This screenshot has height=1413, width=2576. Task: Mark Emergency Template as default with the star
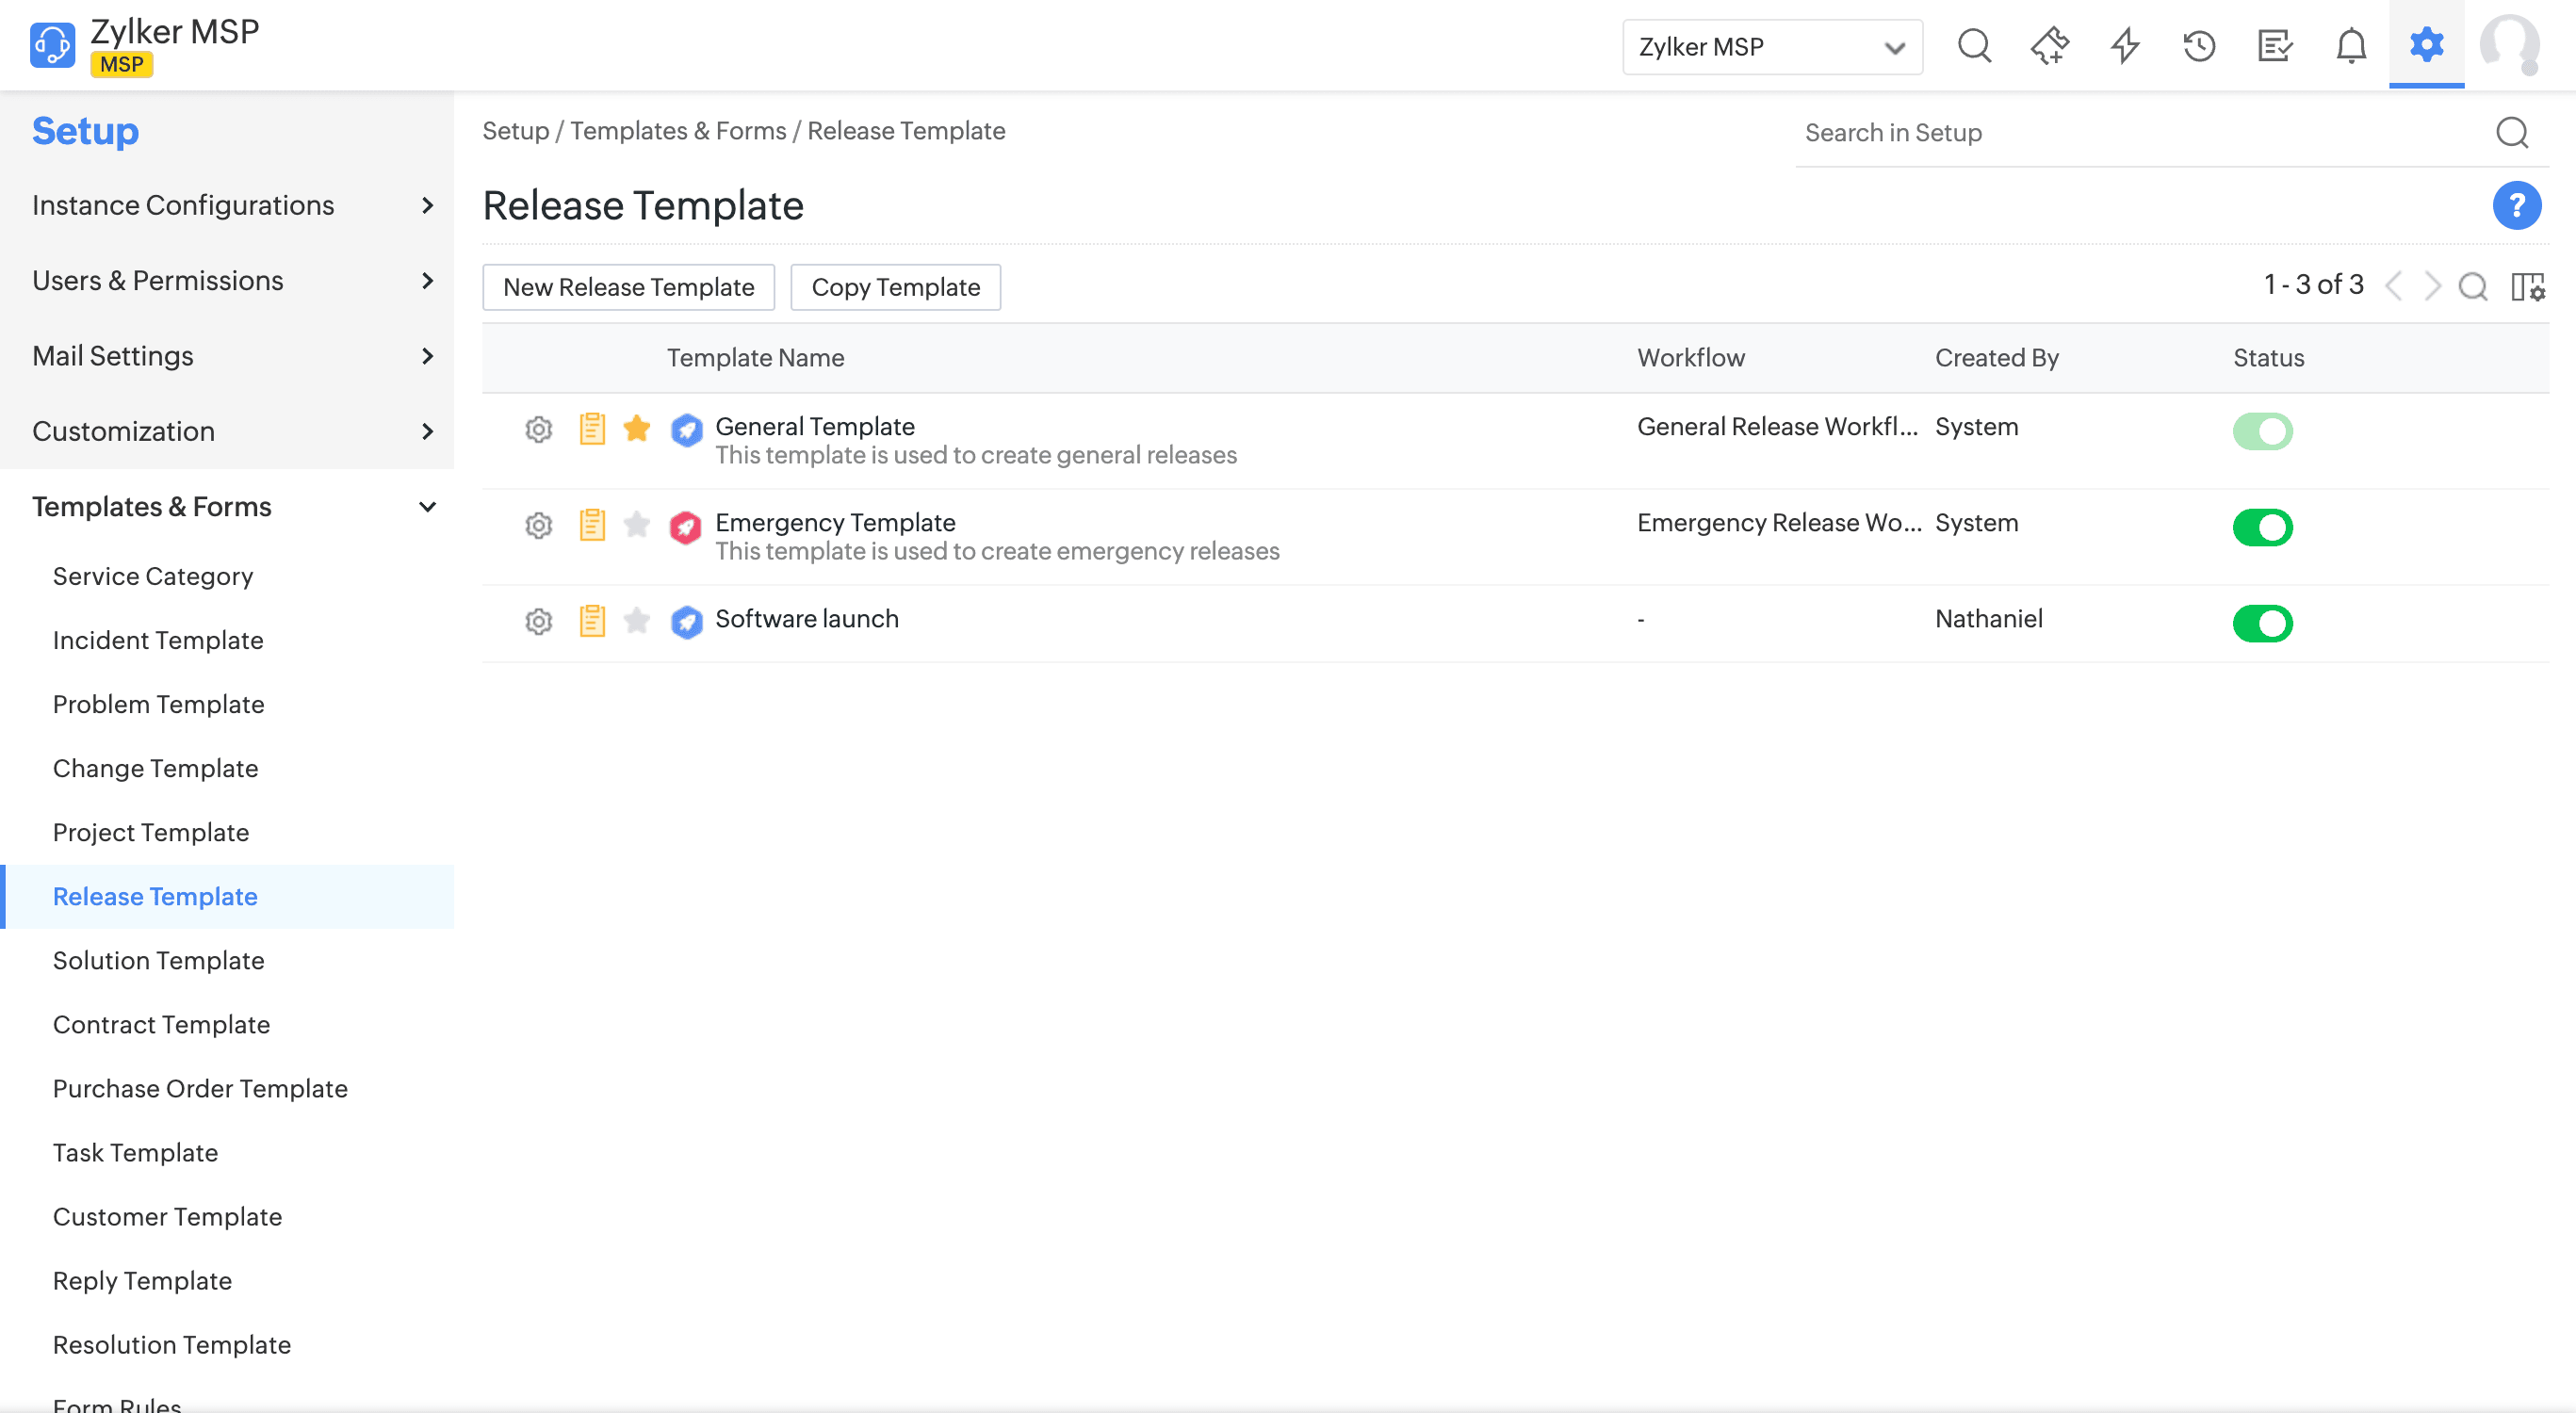coord(637,525)
